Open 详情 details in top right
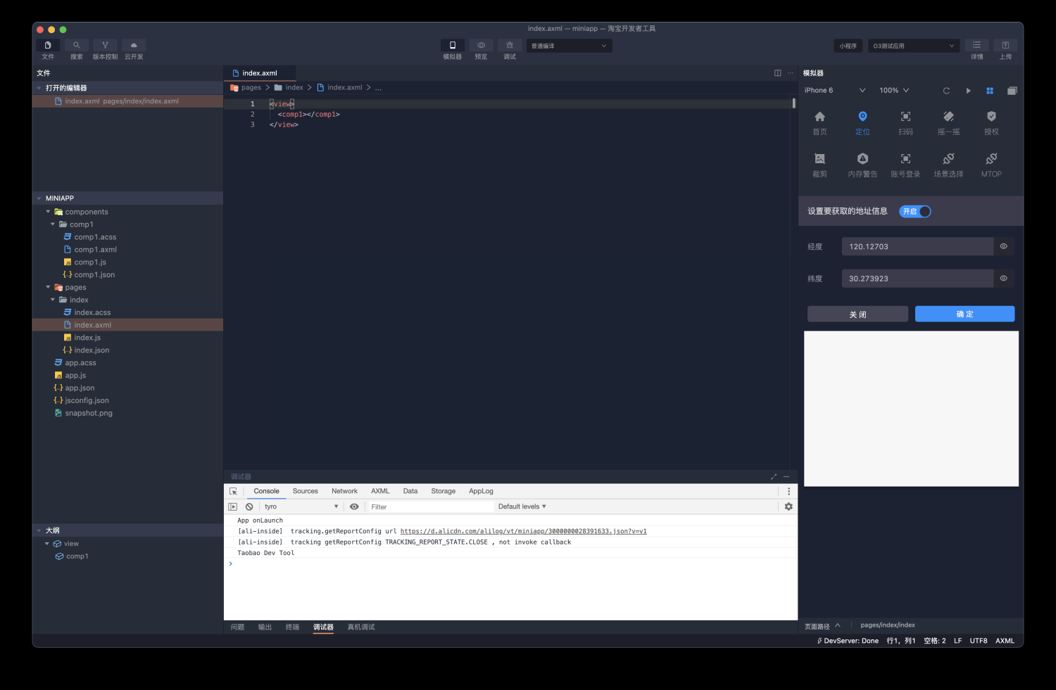 coord(976,45)
